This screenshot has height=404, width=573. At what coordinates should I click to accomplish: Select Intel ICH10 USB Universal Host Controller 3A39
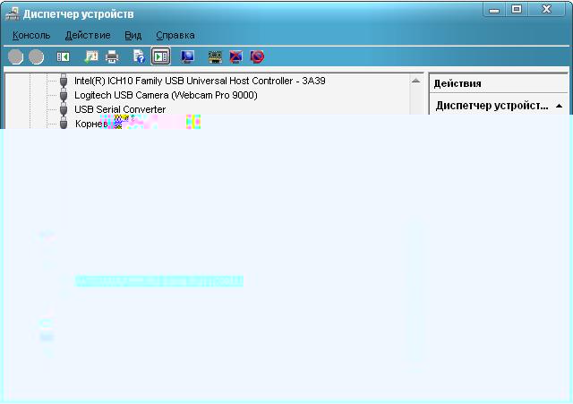tap(199, 81)
